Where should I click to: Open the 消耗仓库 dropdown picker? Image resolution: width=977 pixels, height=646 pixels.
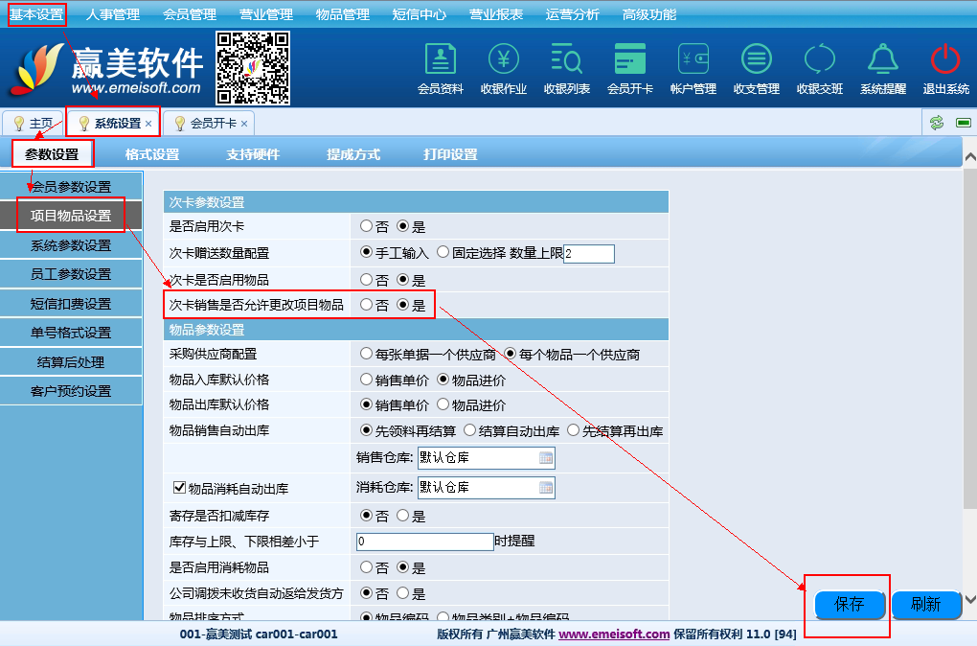click(546, 488)
